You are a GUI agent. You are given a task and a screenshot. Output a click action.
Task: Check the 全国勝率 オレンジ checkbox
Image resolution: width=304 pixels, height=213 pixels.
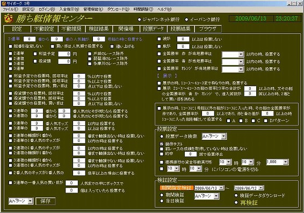[x=159, y=69]
